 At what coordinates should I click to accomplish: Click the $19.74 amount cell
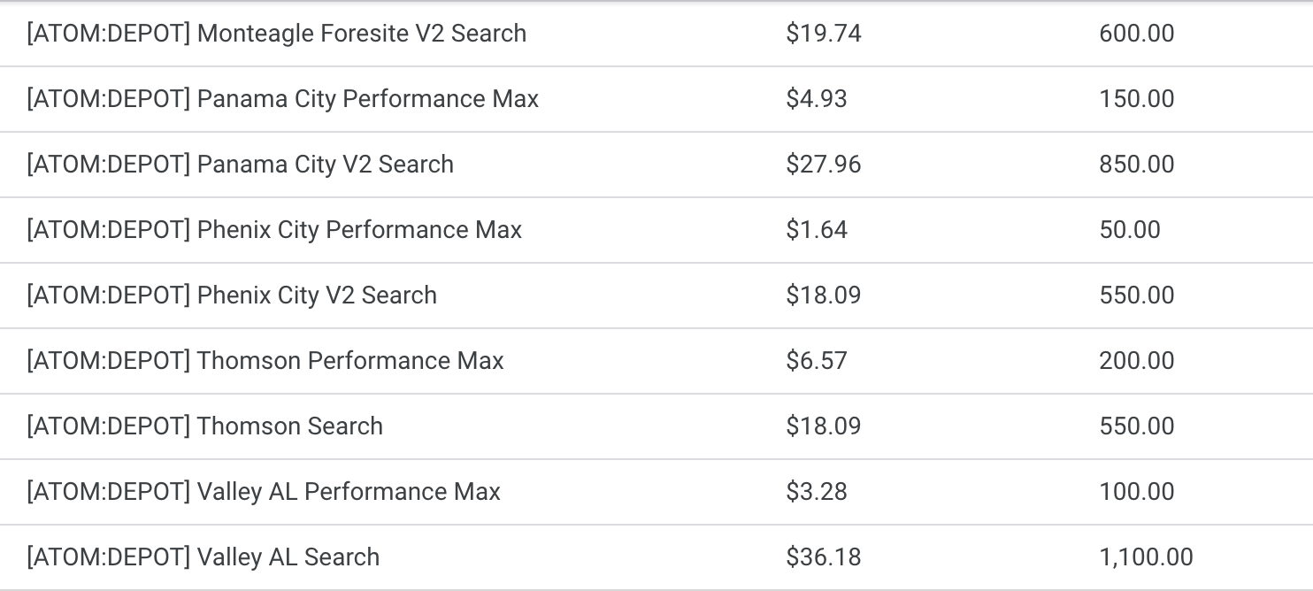(823, 34)
